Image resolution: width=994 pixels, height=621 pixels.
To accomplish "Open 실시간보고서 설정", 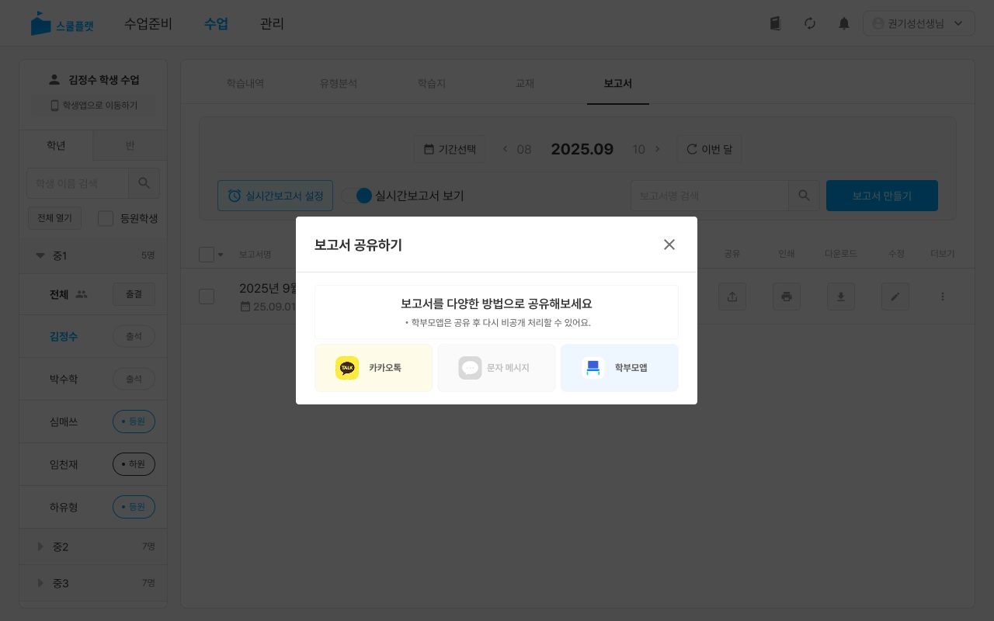I will pyautogui.click(x=276, y=196).
